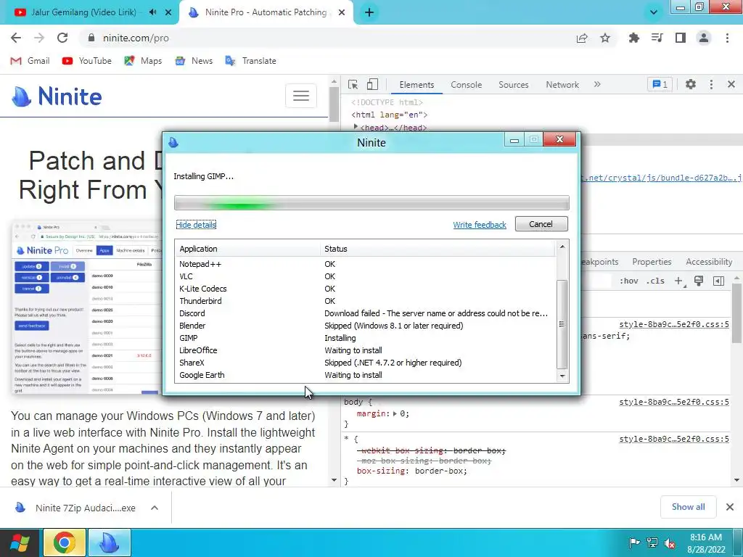743x557 pixels.
Task: Toggle the DevTools device toolbar icon
Action: pos(372,84)
